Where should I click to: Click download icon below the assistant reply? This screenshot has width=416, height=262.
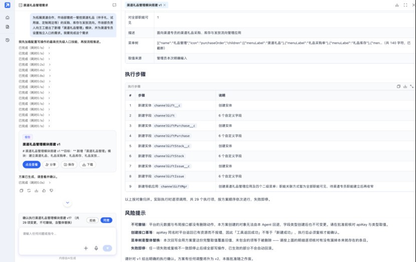(37, 190)
